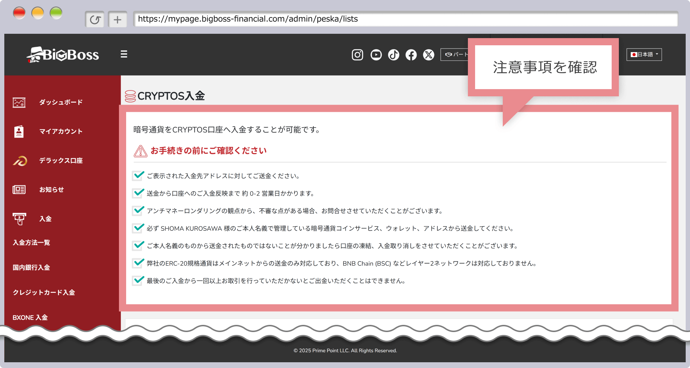The image size is (690, 368).
Task: Open a new tab with plus button
Action: (x=118, y=19)
